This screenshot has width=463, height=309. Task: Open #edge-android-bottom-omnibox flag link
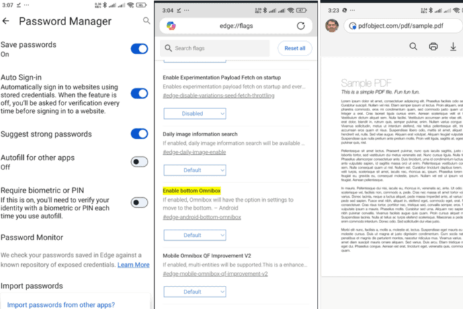202,217
